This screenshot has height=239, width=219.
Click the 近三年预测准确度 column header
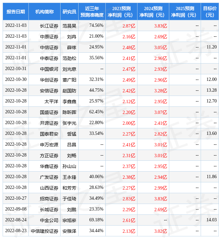point(92,11)
